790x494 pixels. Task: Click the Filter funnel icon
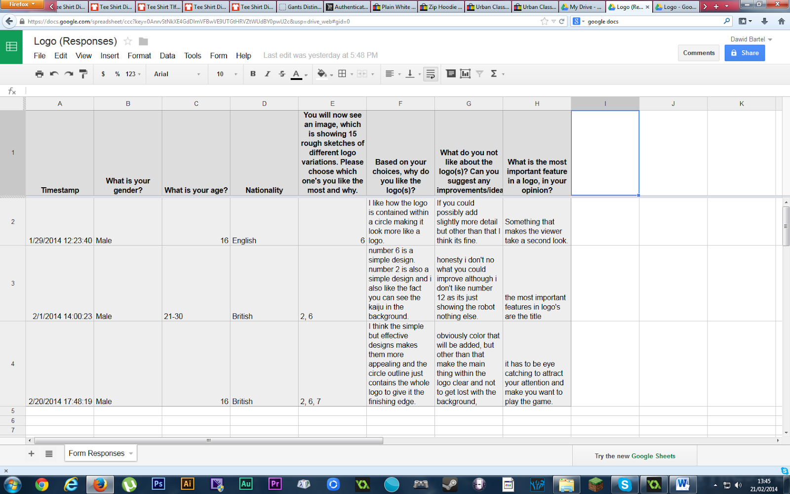point(479,74)
